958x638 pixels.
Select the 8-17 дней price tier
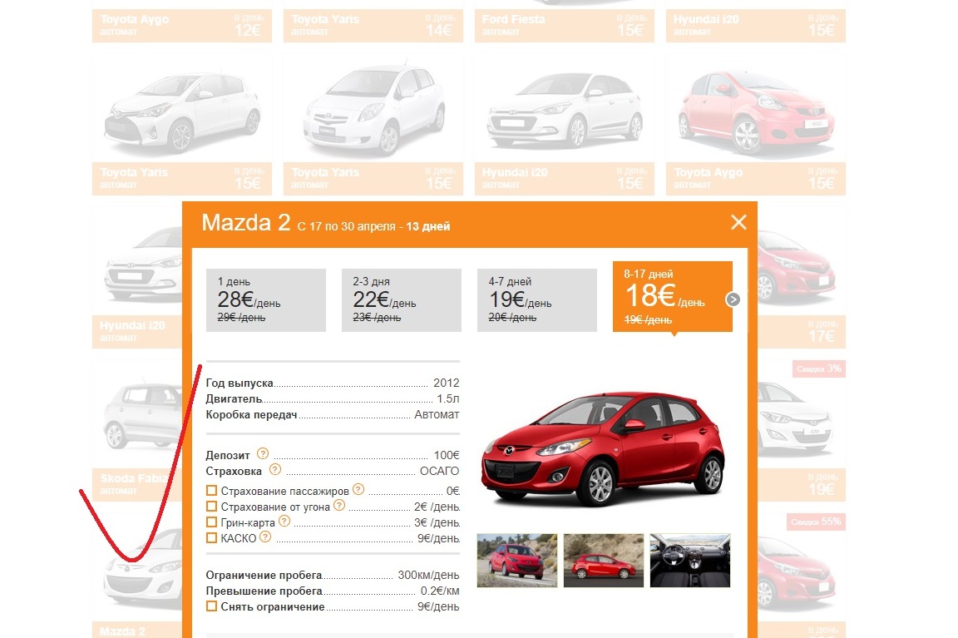pos(673,297)
